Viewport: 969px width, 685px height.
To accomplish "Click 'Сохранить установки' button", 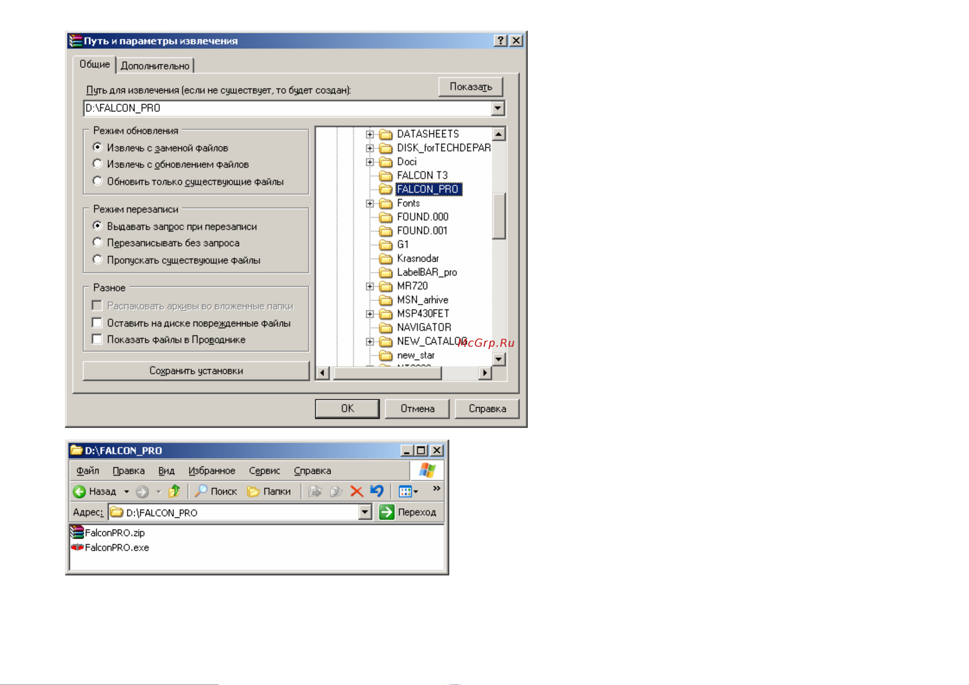I will coord(196,371).
